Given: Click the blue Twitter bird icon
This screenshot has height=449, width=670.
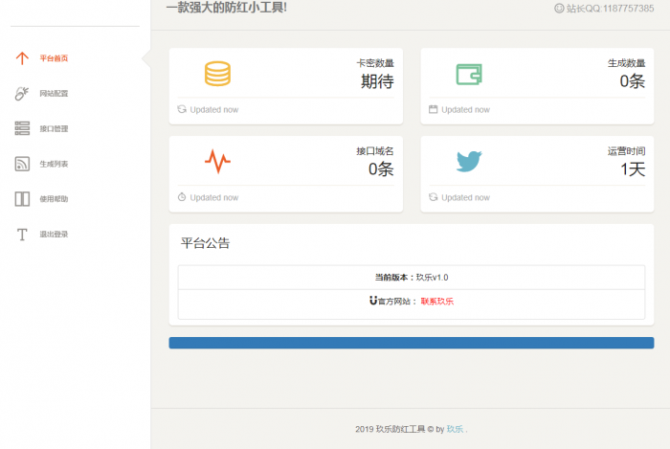Looking at the screenshot, I should tap(469, 162).
